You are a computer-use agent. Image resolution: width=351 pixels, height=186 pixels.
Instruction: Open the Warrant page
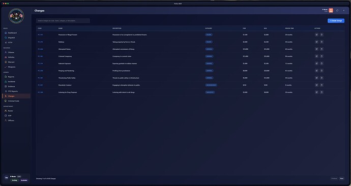(16, 62)
